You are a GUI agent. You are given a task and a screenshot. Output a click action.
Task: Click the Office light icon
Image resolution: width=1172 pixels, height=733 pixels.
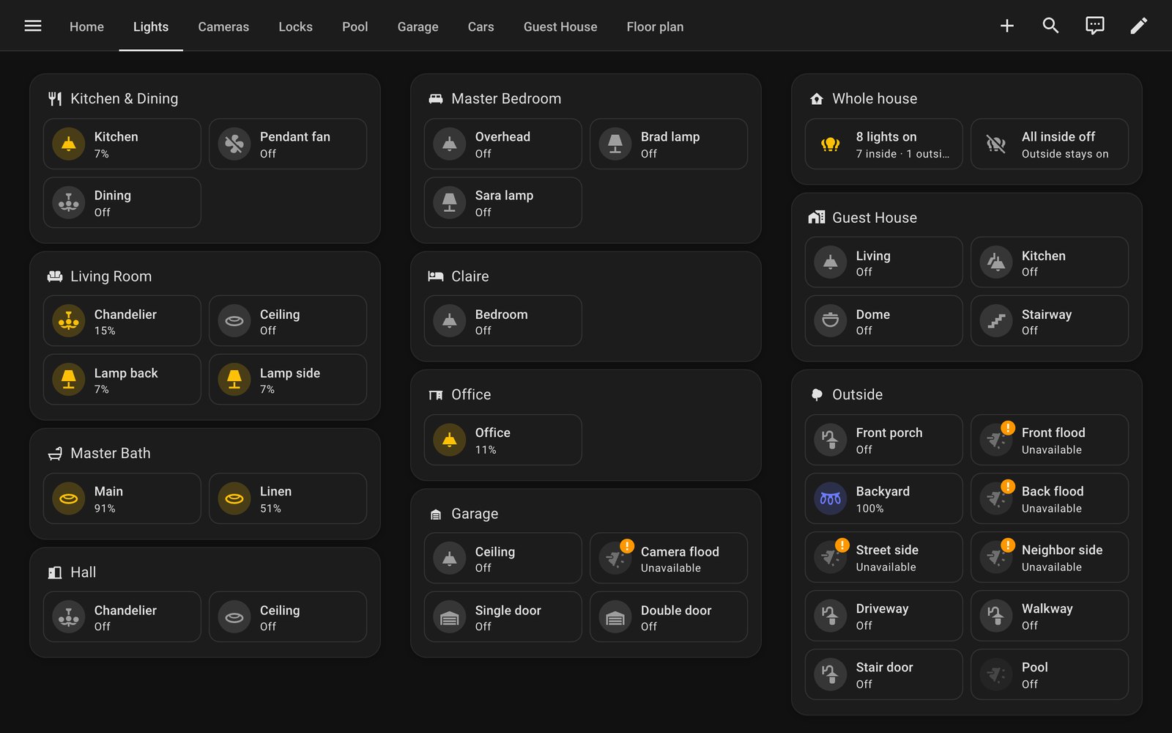450,440
